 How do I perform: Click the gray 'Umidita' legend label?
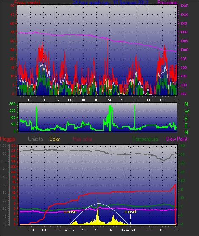[x=36, y=139]
